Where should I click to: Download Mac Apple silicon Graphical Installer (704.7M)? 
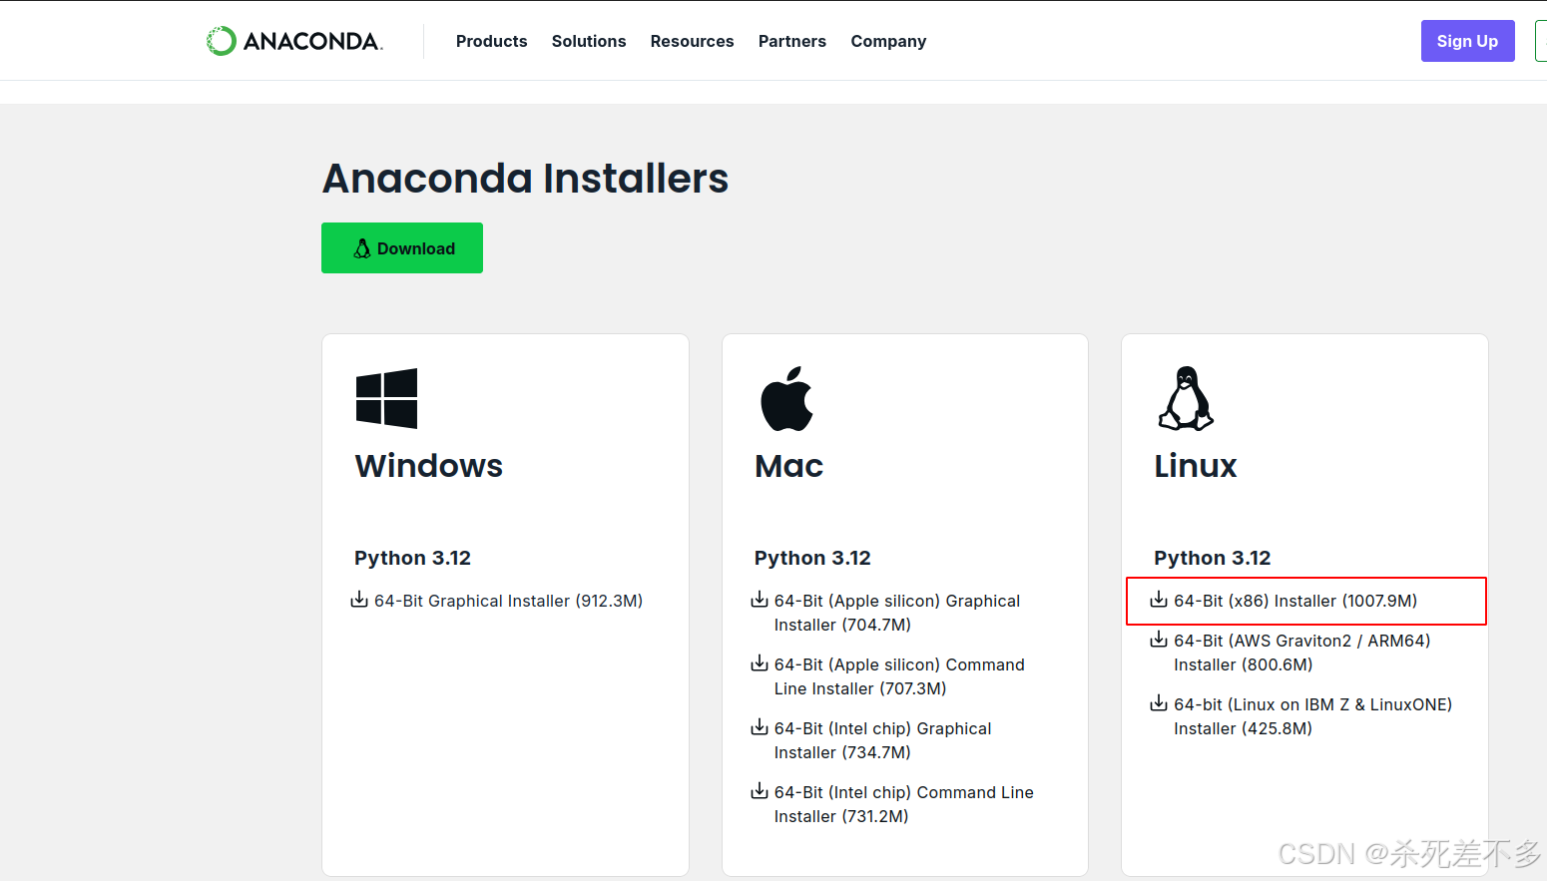(886, 613)
